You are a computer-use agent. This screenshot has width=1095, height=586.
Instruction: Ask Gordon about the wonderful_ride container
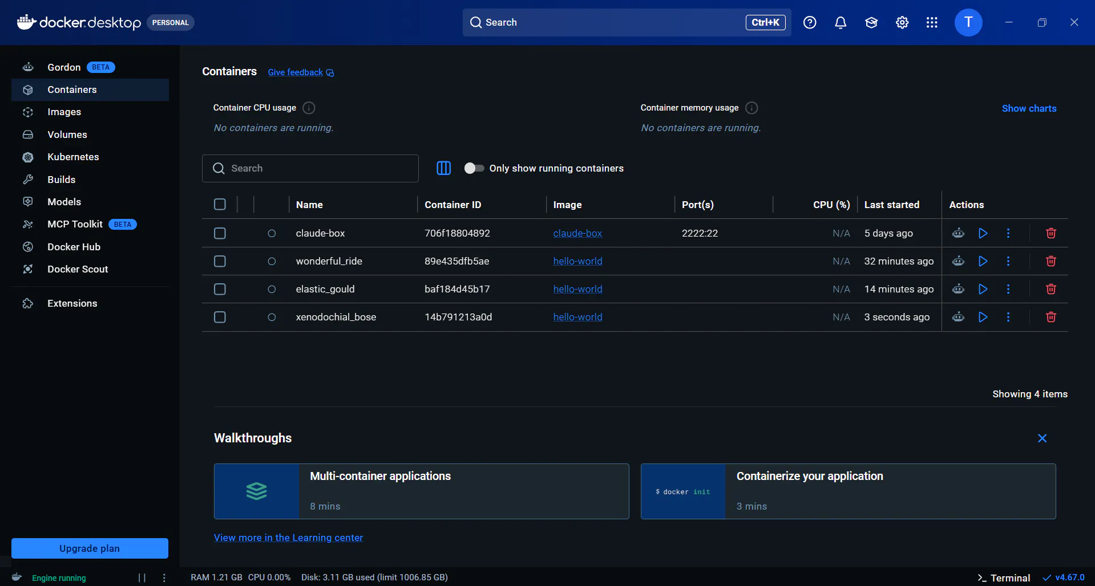[x=958, y=261]
